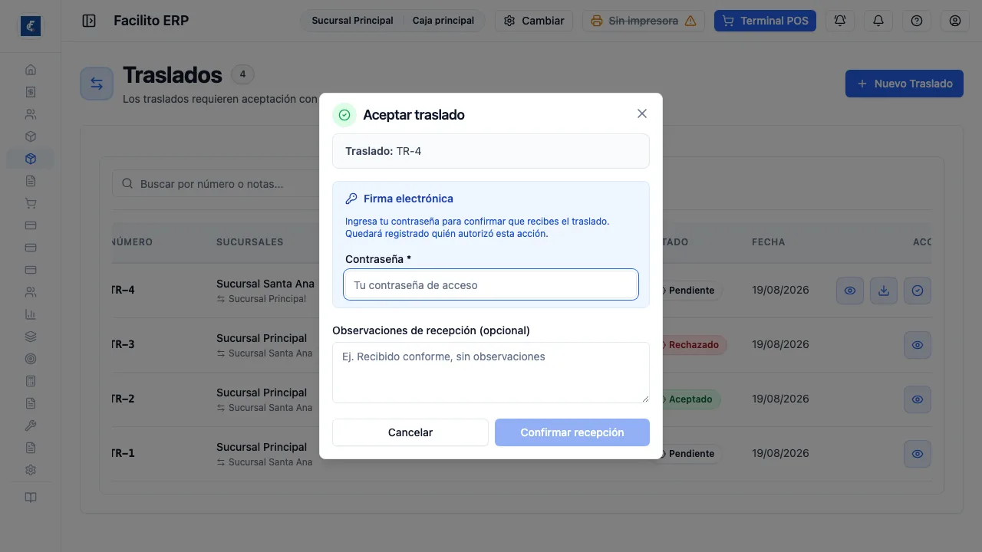This screenshot has width=982, height=552.
Task: Open the calculator sidebar icon
Action: [31, 381]
